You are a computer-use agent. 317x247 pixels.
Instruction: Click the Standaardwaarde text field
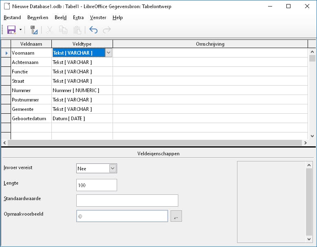coord(127,201)
